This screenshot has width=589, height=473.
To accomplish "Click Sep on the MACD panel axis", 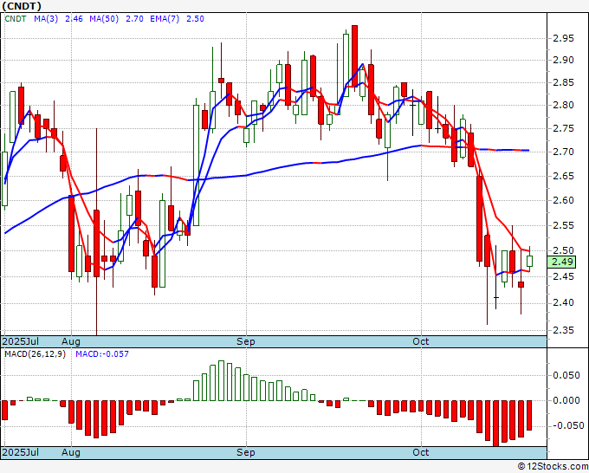I will tap(246, 452).
